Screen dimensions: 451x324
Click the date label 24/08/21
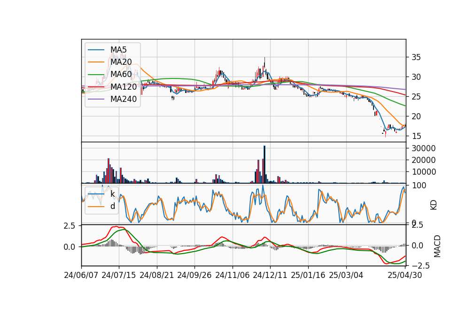point(157,275)
